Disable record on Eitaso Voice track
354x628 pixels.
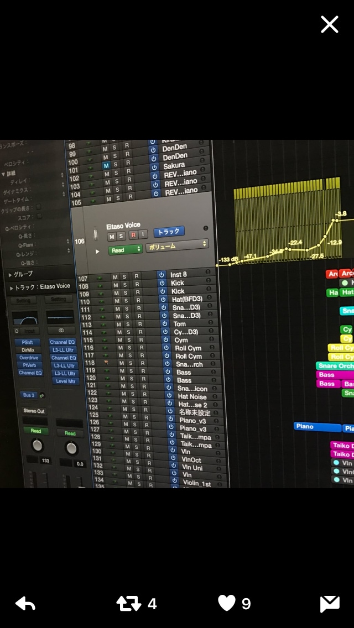coord(133,235)
